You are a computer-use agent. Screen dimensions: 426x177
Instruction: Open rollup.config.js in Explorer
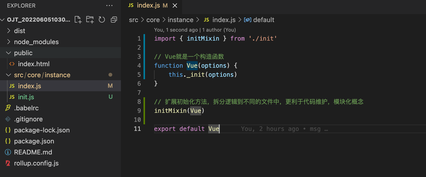(36, 163)
